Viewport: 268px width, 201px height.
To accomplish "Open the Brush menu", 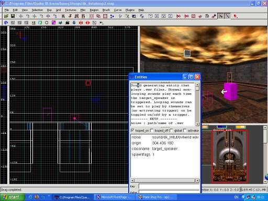I will point(106,10).
